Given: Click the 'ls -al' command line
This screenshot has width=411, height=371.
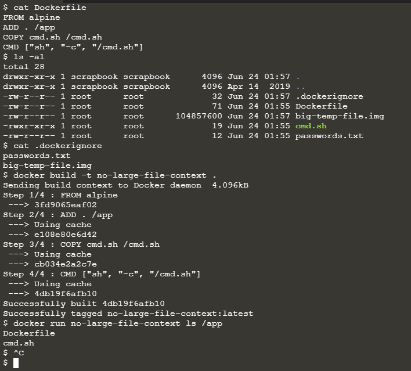Looking at the screenshot, I should tap(24, 57).
